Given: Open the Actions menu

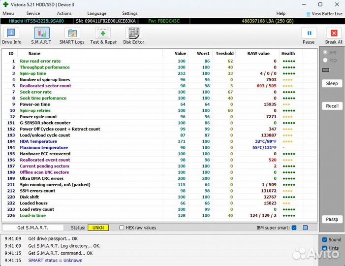Looking at the screenshot, I should (x=64, y=14).
